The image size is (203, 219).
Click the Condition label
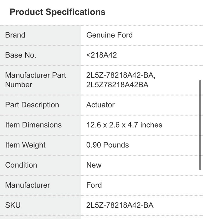click(x=21, y=165)
